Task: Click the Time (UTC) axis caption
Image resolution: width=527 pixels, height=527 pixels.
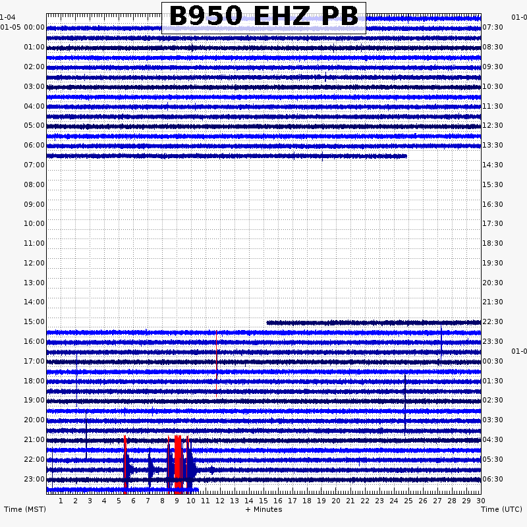Action: pyautogui.click(x=501, y=509)
